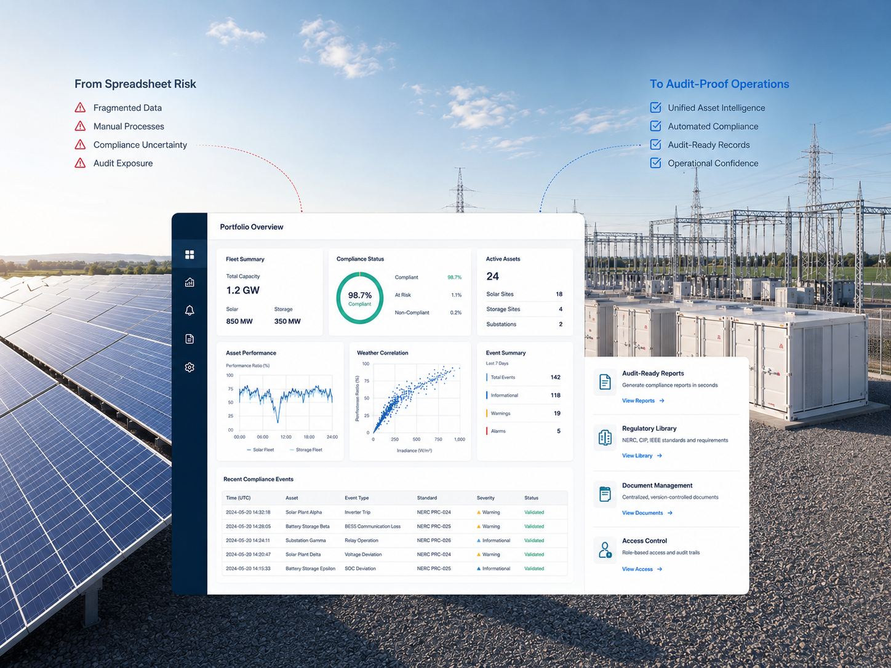Click the Regulatory Library book icon
Screen dimensions: 891x668
[x=605, y=437]
